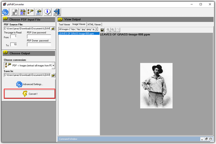Zoom out with the minus magnifier icon
The width and height of the screenshot is (216, 144).
point(108,30)
